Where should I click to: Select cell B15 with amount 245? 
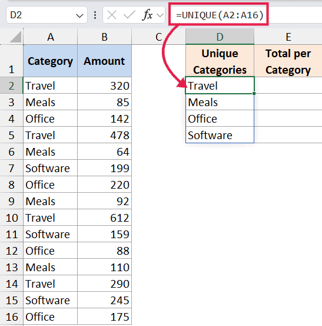point(104,300)
